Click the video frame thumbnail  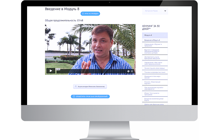[x=90, y=47]
